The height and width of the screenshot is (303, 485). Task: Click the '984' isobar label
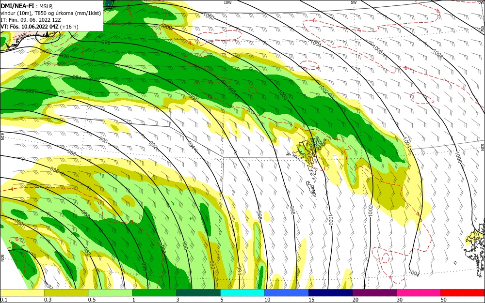(86, 213)
